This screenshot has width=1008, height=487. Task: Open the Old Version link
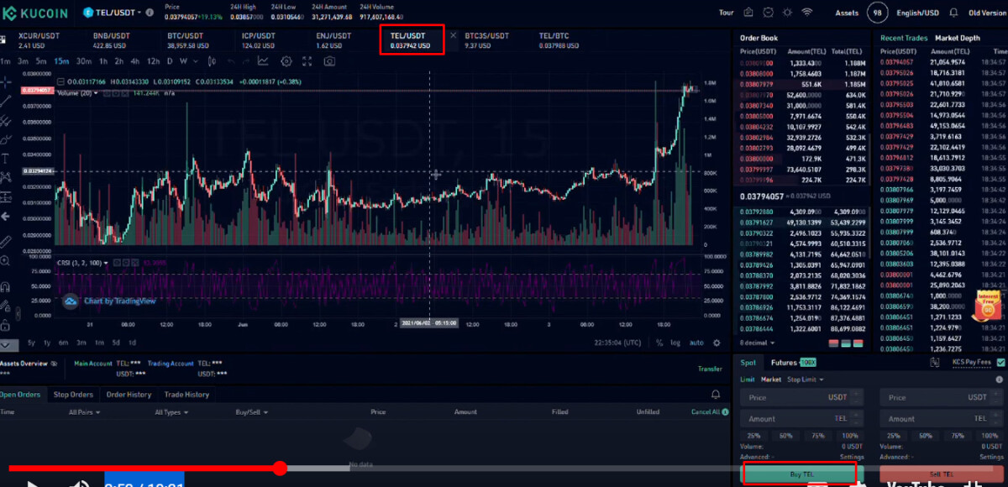986,13
